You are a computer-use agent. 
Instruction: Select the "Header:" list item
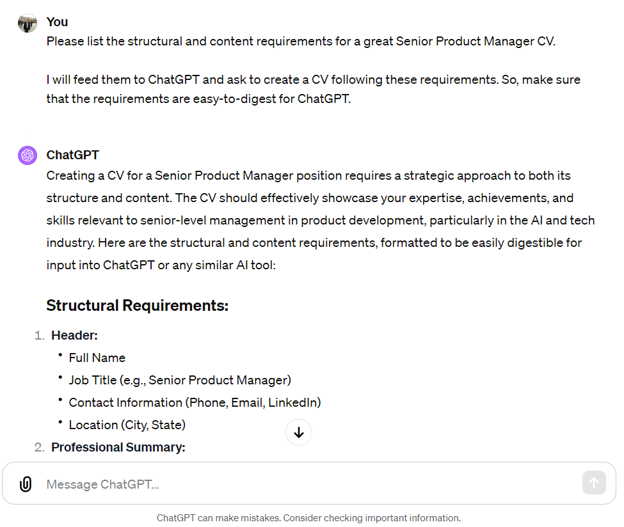(x=74, y=335)
